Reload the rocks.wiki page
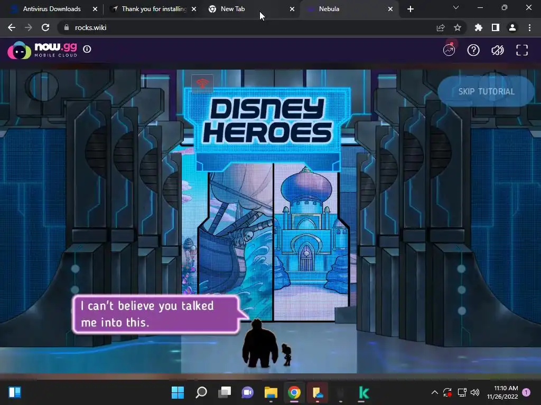 [x=45, y=27]
